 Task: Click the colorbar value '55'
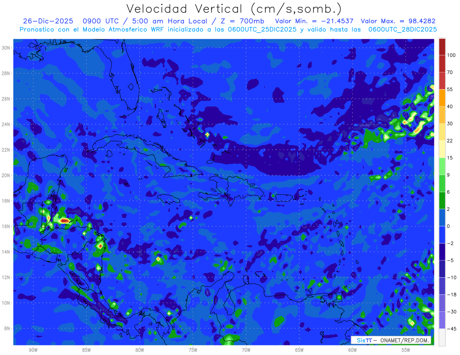coord(450,89)
